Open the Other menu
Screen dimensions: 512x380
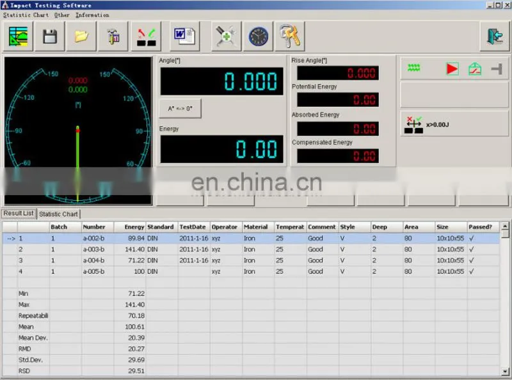pos(61,15)
